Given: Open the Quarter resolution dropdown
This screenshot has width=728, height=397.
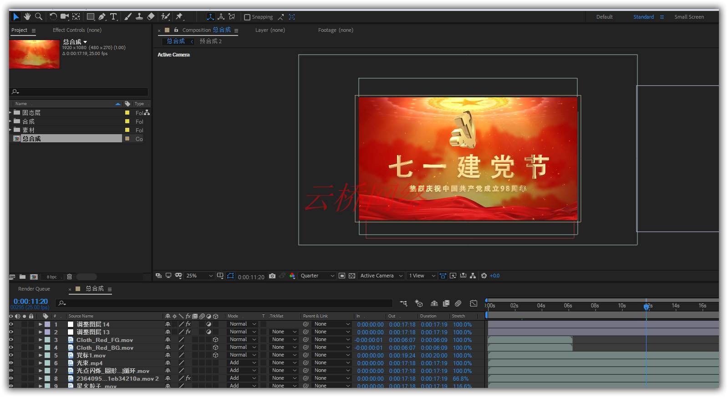Looking at the screenshot, I should point(317,276).
